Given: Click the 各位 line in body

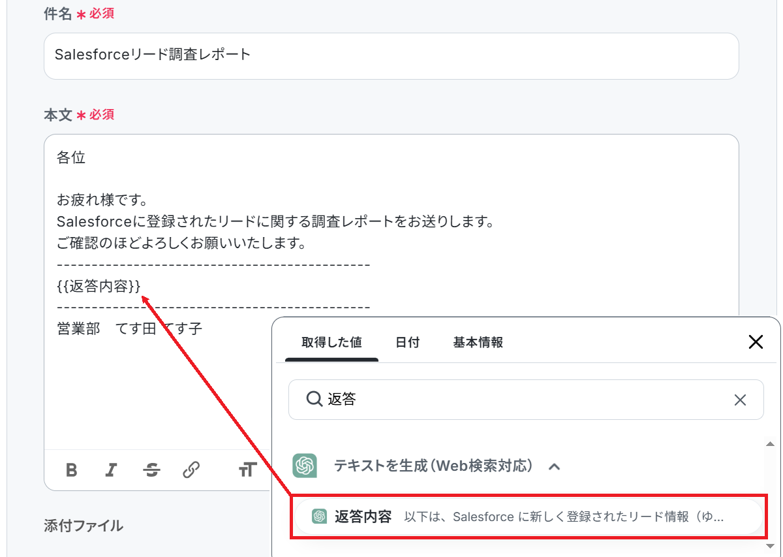Looking at the screenshot, I should (71, 157).
